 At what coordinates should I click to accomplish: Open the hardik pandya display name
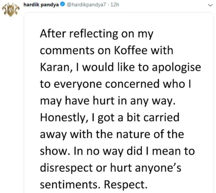coord(41,5)
